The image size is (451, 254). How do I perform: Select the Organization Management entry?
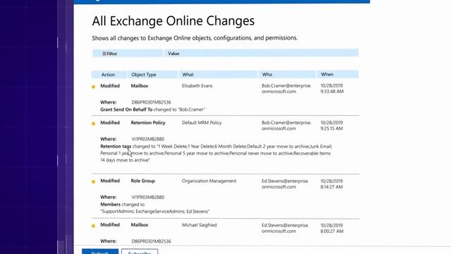pyautogui.click(x=209, y=181)
